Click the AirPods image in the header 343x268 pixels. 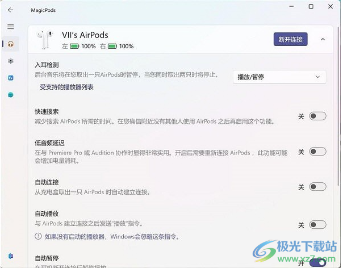click(46, 40)
